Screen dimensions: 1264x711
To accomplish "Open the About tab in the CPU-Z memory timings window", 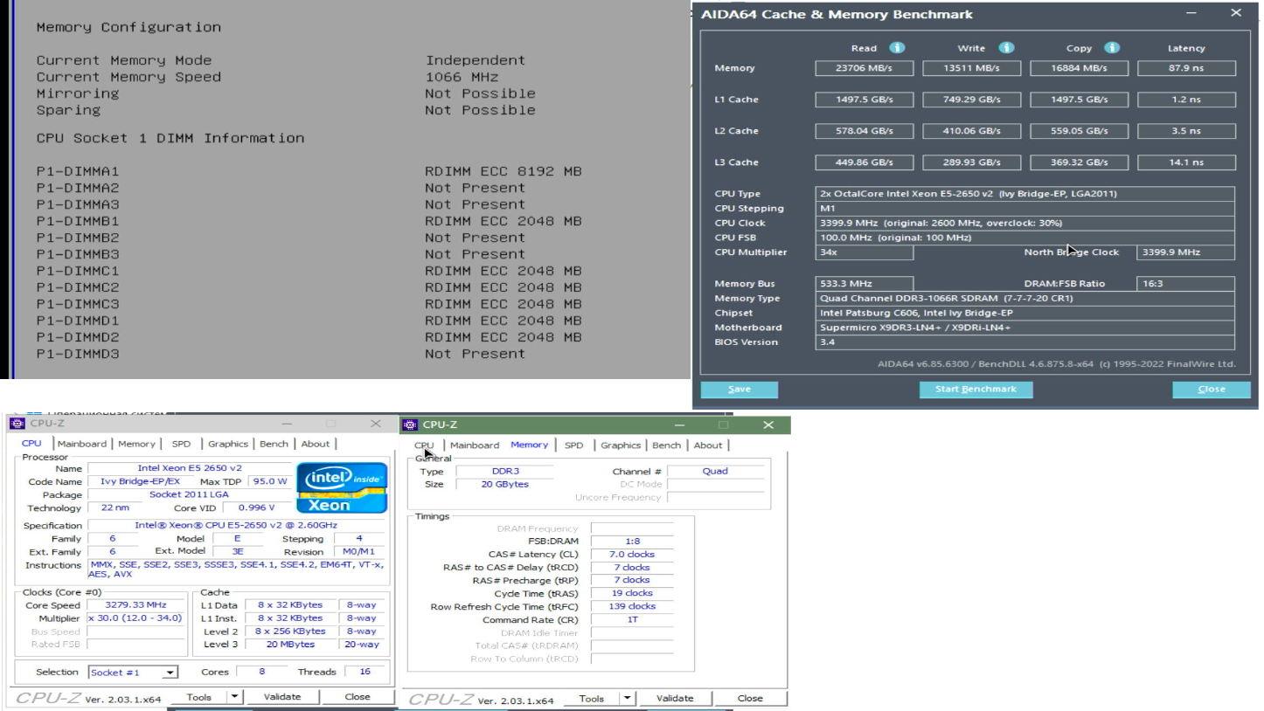I will coord(708,445).
